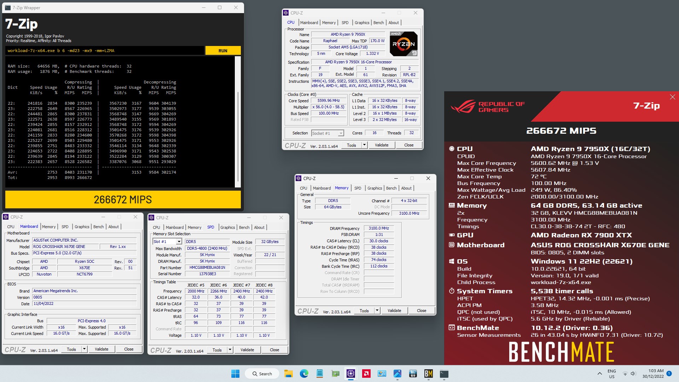The width and height of the screenshot is (679, 382).
Task: Expand Tools arrow in CPU-Z Memory window
Action: click(377, 311)
